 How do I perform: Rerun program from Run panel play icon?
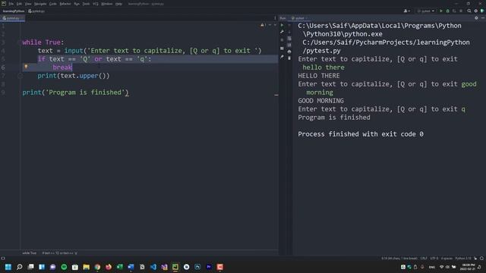coord(282,25)
